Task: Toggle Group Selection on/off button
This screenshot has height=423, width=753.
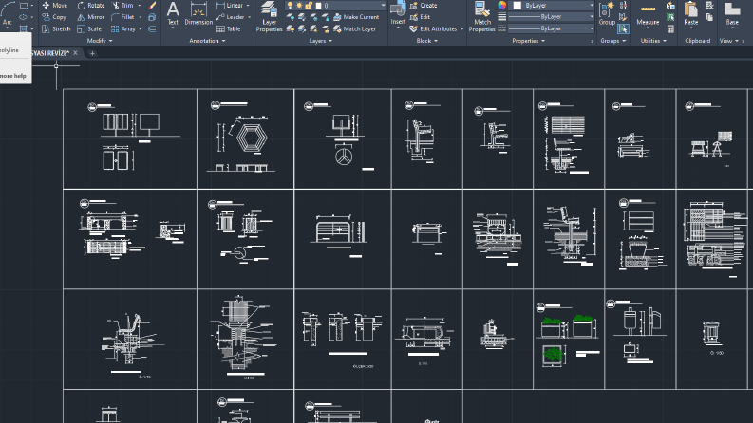Action: click(623, 28)
